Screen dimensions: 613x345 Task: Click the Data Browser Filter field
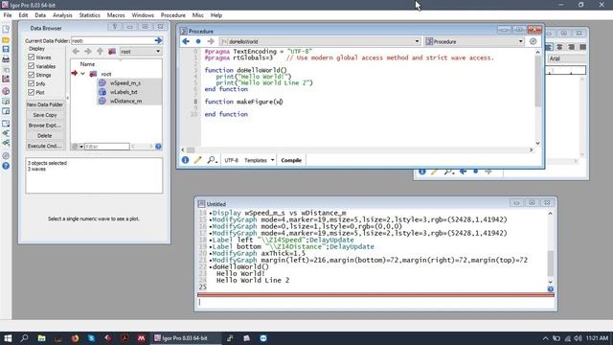106,147
